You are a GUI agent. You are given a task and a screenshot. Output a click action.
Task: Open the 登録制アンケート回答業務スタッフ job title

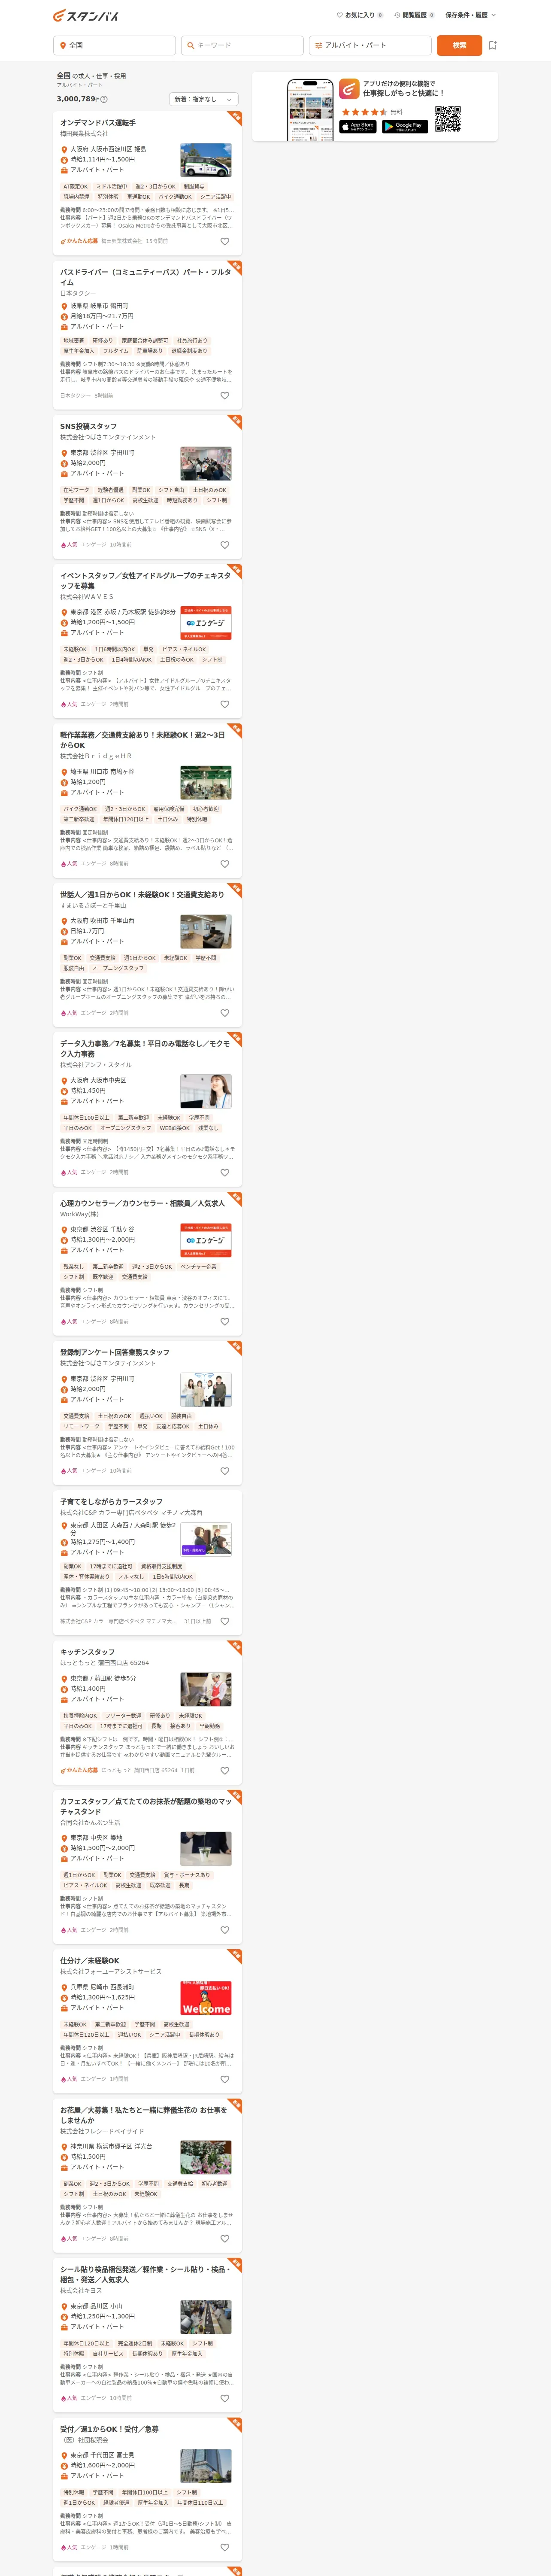point(115,1352)
